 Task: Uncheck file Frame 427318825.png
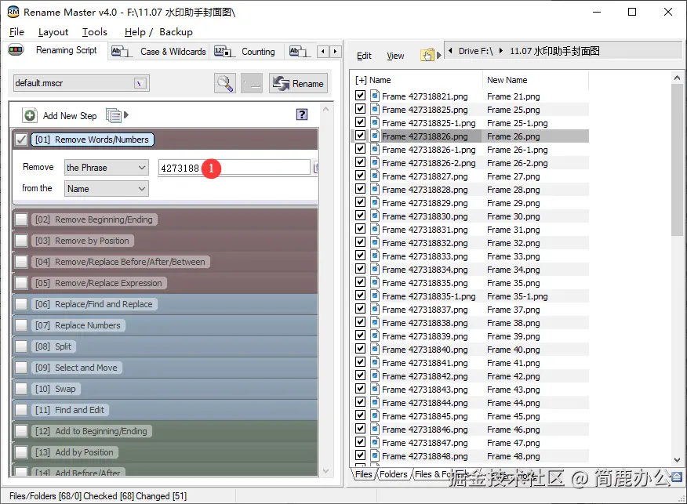pyautogui.click(x=360, y=109)
